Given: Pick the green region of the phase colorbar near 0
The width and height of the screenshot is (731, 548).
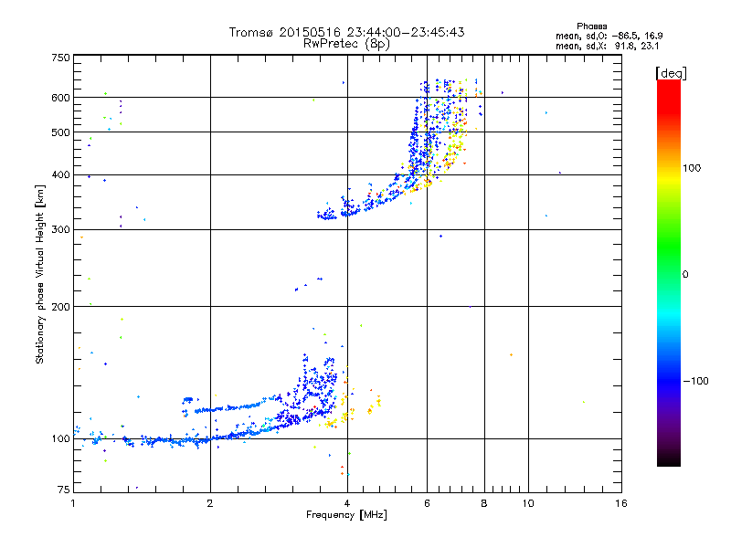Looking at the screenshot, I should [x=669, y=272].
